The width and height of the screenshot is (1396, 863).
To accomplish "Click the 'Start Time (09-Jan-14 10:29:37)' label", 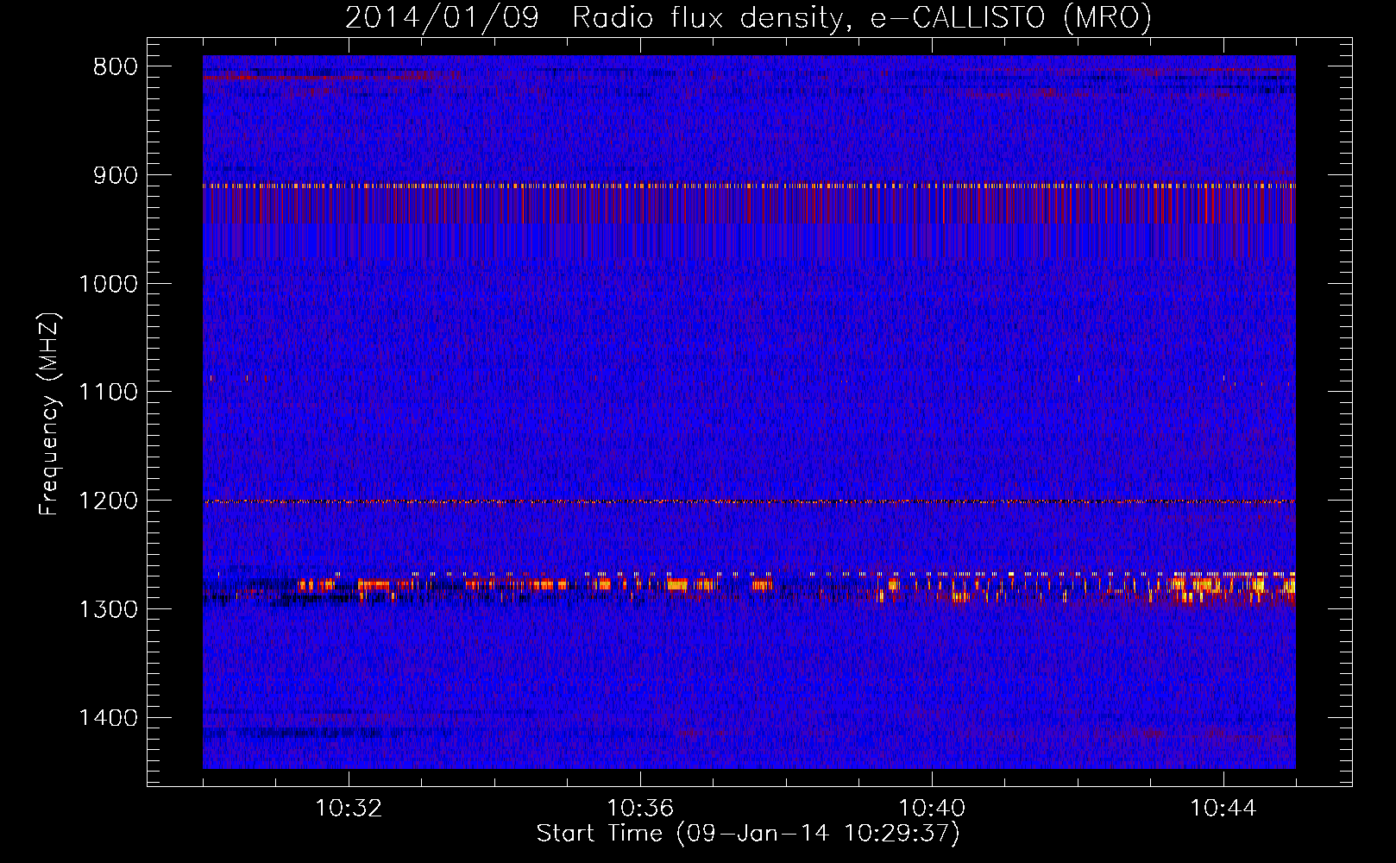I will tap(748, 834).
